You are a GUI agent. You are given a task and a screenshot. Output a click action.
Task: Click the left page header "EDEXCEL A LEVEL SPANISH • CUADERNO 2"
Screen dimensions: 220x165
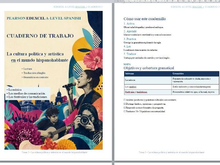[x=78, y=7]
